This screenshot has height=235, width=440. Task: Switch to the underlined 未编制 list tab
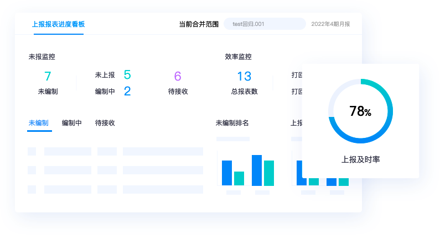click(x=39, y=123)
